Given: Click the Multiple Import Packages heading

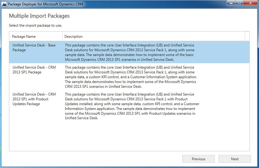Looking at the screenshot, I should click(x=39, y=16).
